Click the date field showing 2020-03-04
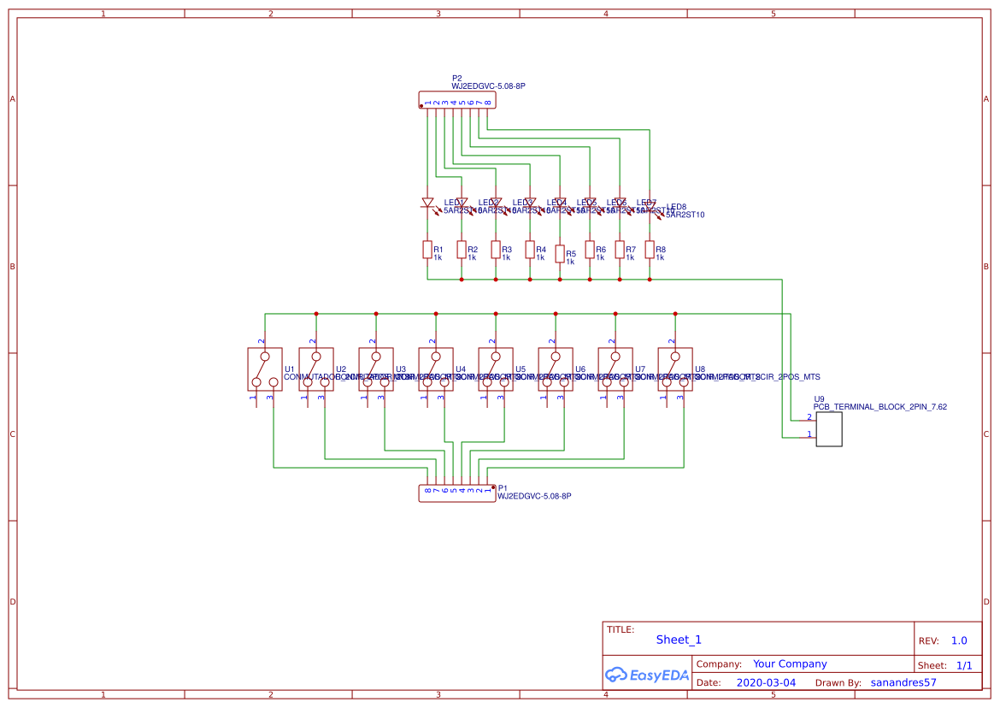The height and width of the screenshot is (708, 1000). 765,682
